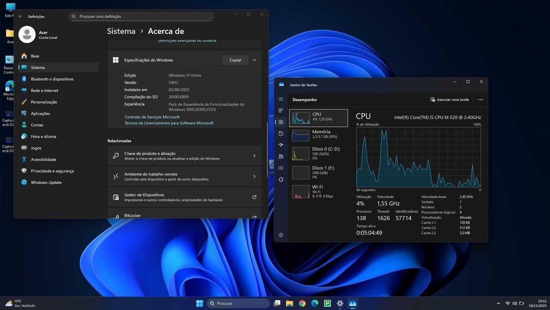Open Personalização settings
Viewport: 550px width, 310px height.
click(x=59, y=102)
